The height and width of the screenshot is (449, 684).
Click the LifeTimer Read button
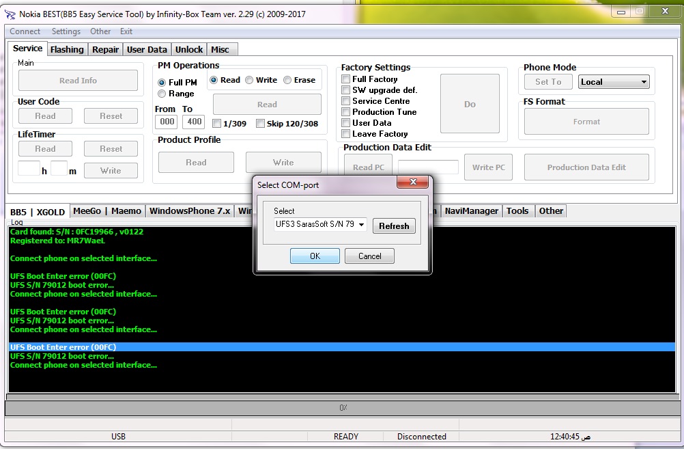[45, 149]
